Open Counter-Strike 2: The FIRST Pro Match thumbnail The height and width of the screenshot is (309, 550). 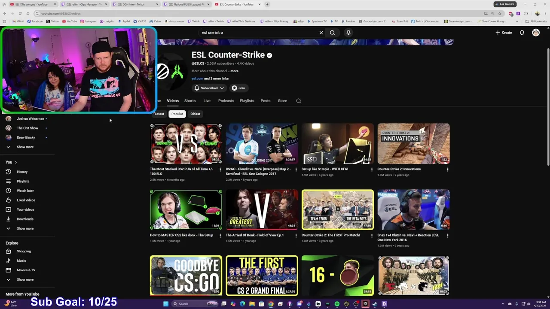[338, 210]
